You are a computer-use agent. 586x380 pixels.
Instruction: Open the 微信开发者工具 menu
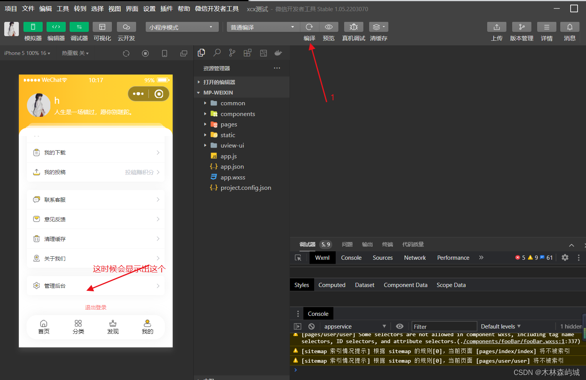(x=217, y=9)
